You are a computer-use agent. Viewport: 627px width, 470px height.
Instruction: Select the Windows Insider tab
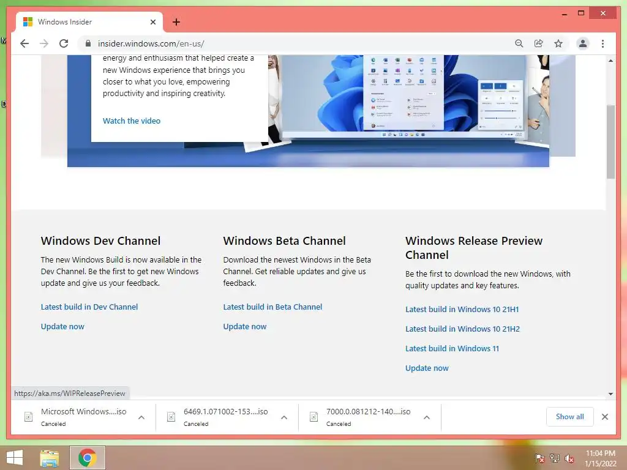[x=89, y=22]
